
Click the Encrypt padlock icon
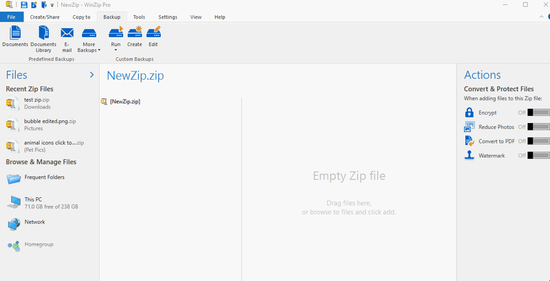coord(470,113)
